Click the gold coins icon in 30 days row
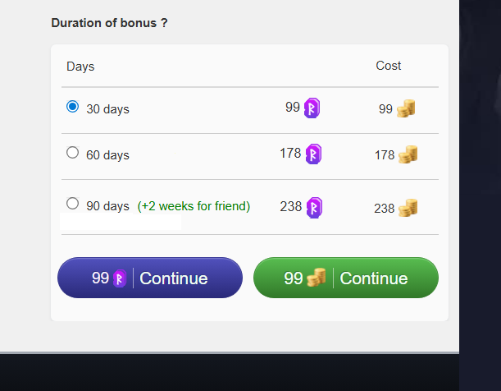The width and height of the screenshot is (501, 391). point(406,108)
